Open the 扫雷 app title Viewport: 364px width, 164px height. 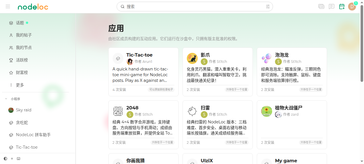pyautogui.click(x=205, y=108)
